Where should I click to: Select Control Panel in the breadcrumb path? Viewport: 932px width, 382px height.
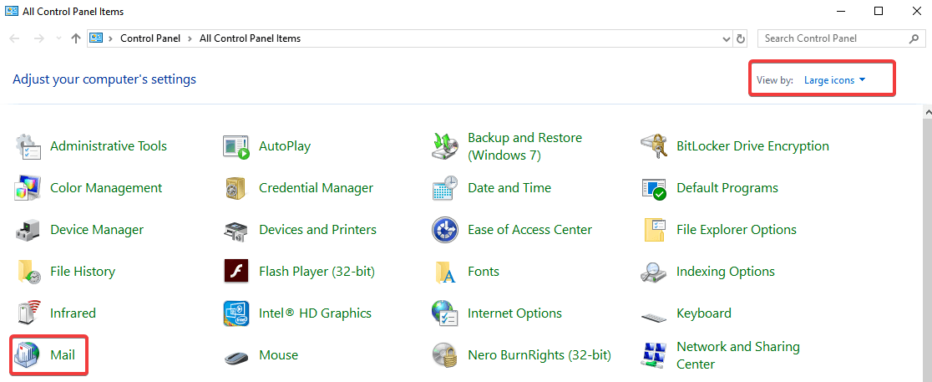[149, 38]
